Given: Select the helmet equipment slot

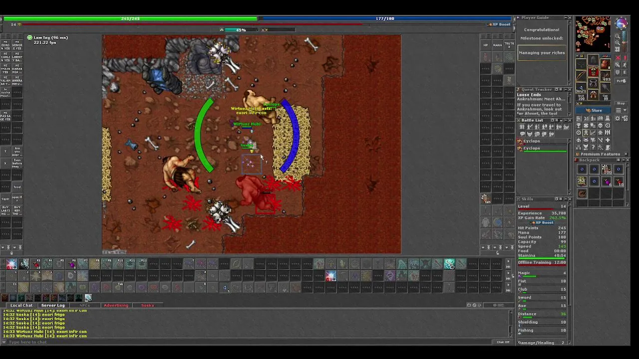Looking at the screenshot, I should [x=593, y=59].
